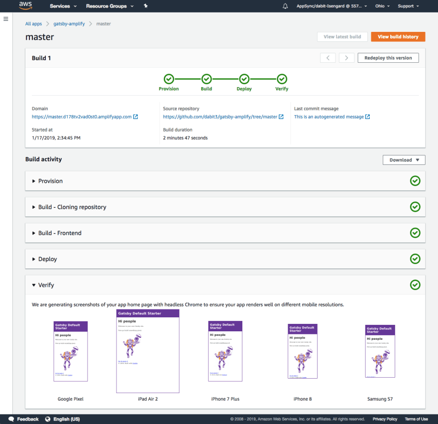Open the autogenerated commit message link
Viewport: 438px width, 424px height.
[x=329, y=117]
